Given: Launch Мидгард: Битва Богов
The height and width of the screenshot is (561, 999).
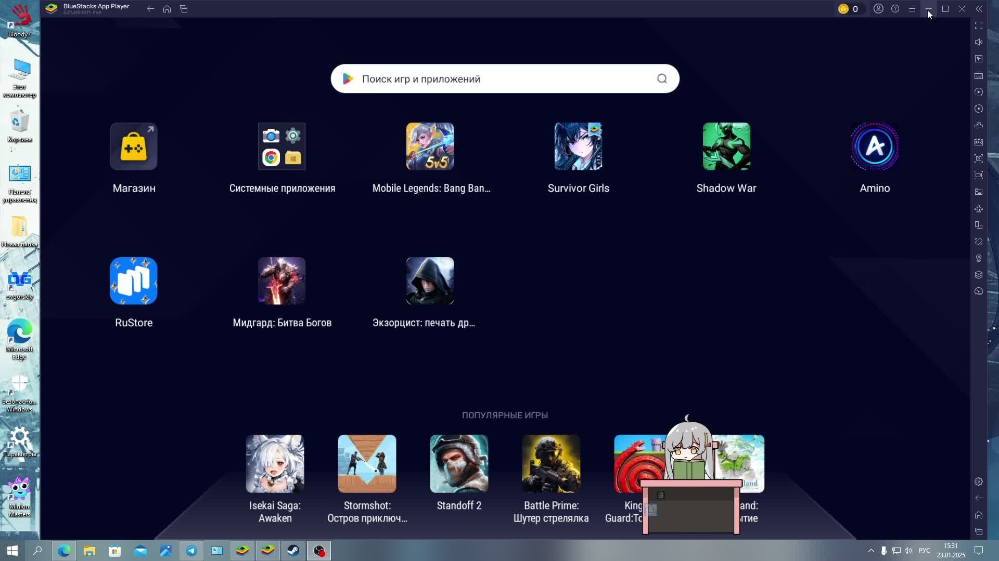Looking at the screenshot, I should pyautogui.click(x=282, y=281).
